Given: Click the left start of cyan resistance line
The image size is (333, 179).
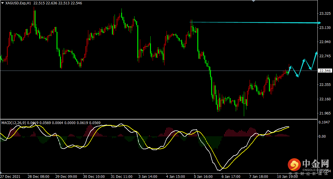Looking at the screenshot, I should [190, 22].
